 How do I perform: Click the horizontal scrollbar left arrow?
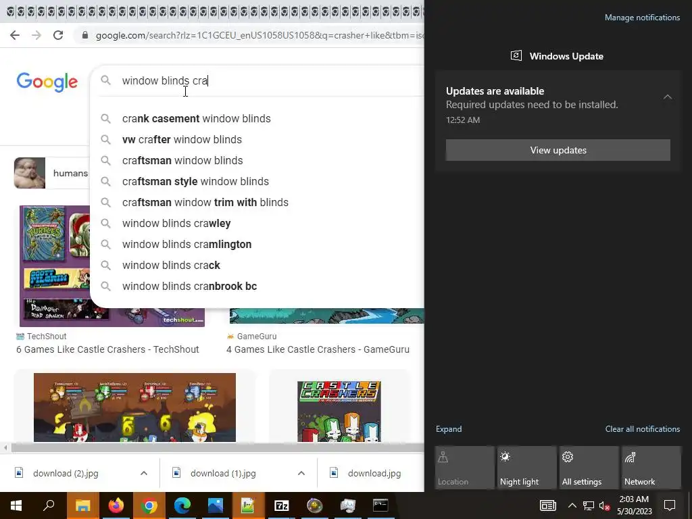click(5, 448)
